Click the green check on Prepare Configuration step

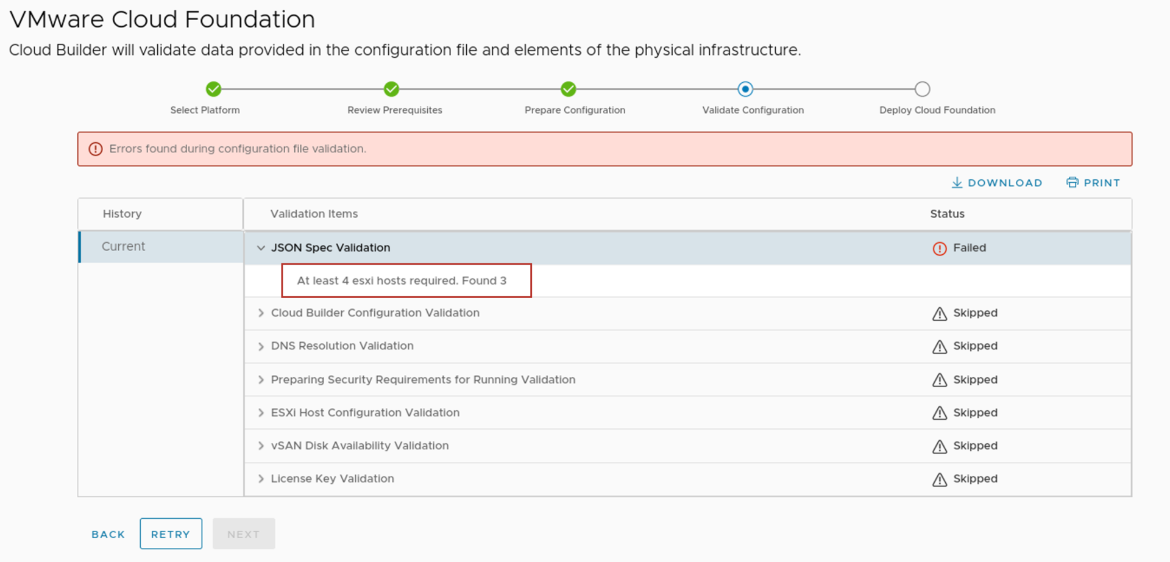(568, 89)
